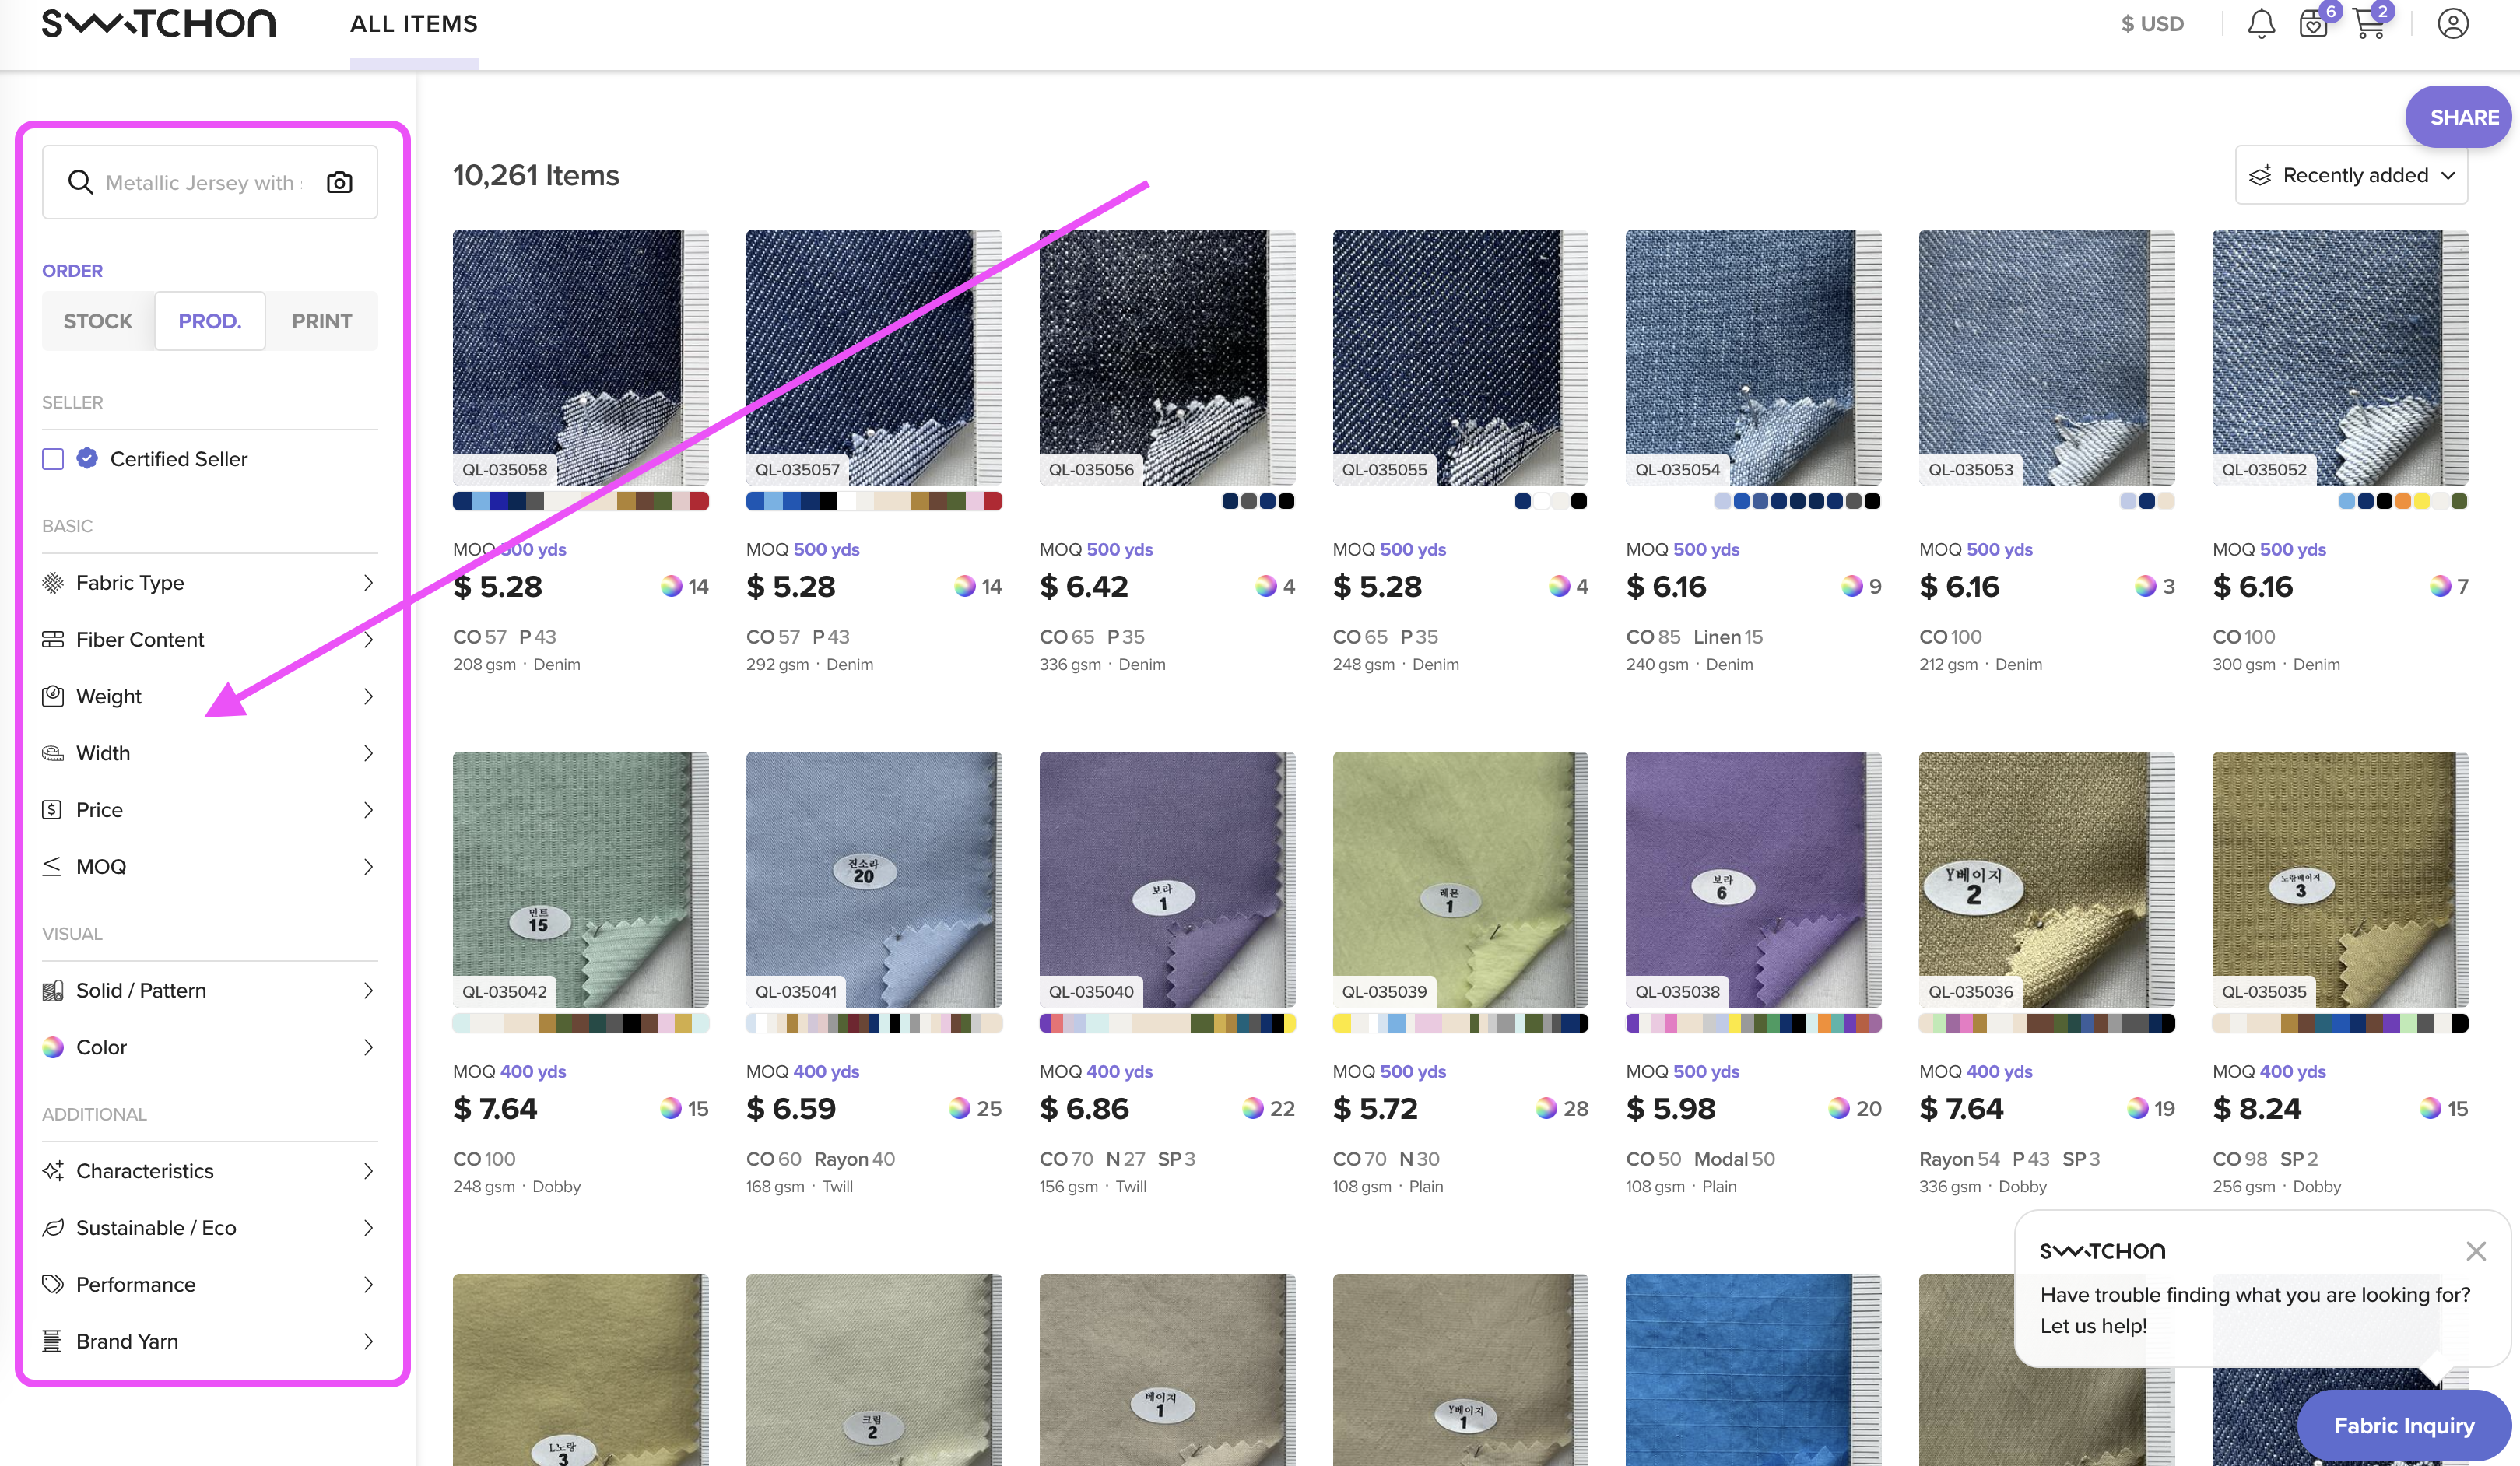Click the Width filter icon
The height and width of the screenshot is (1466, 2520).
53,753
